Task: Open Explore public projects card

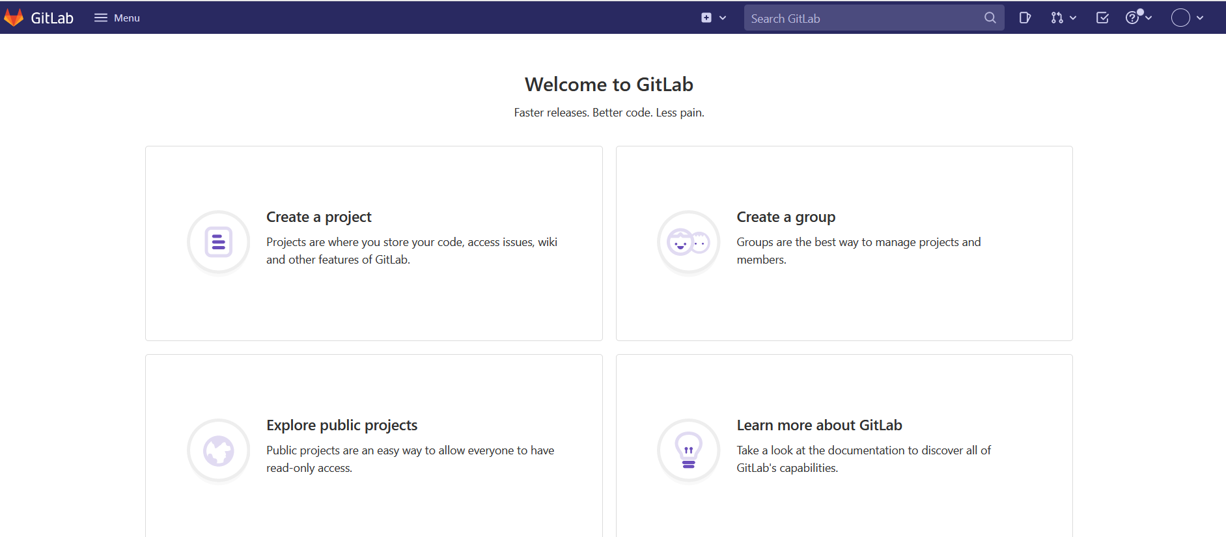Action: point(342,425)
